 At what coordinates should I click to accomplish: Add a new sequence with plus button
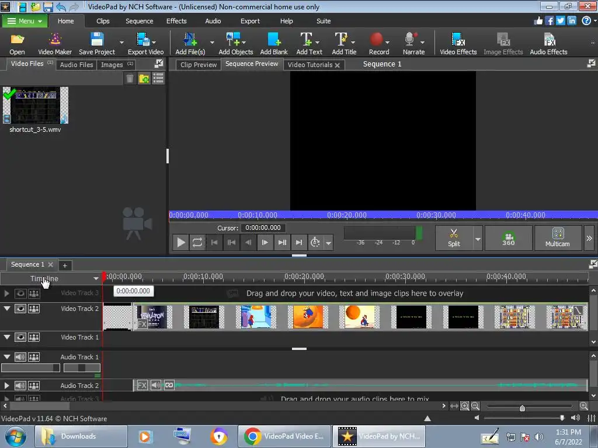point(65,265)
